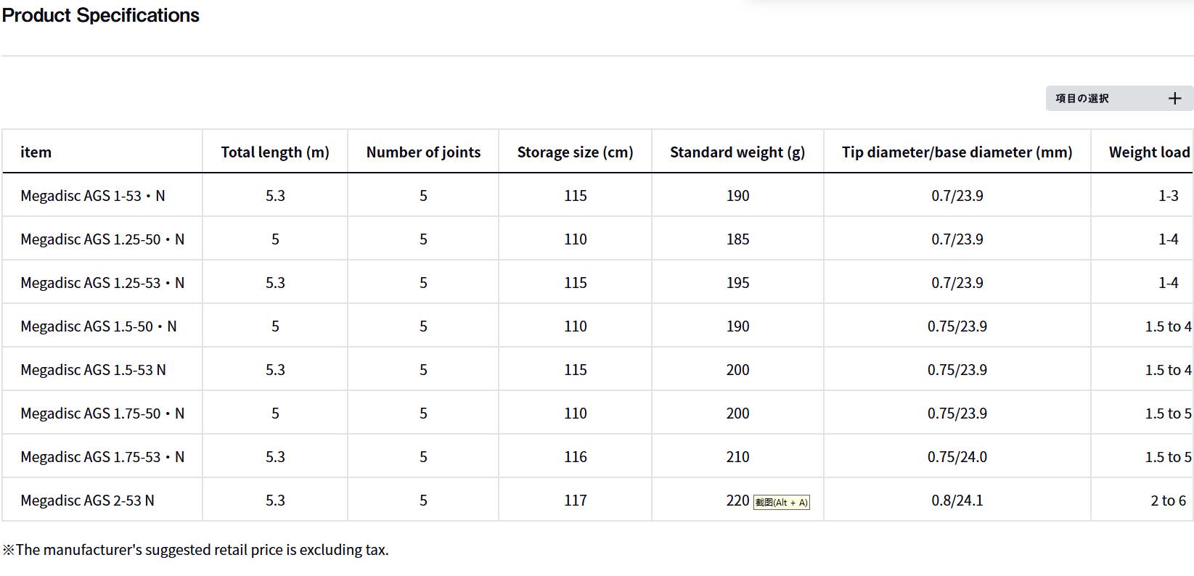
Task: Click the Megadisc AGS 1.25-50・N row name
Action: click(102, 239)
